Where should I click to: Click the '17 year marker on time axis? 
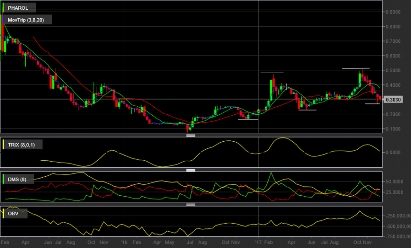[258, 242]
